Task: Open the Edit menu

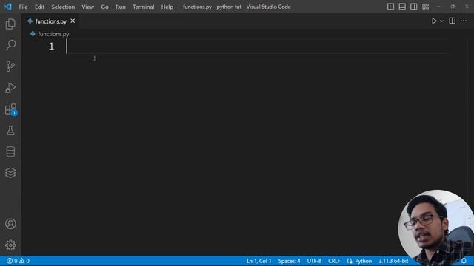Action: pos(39,7)
